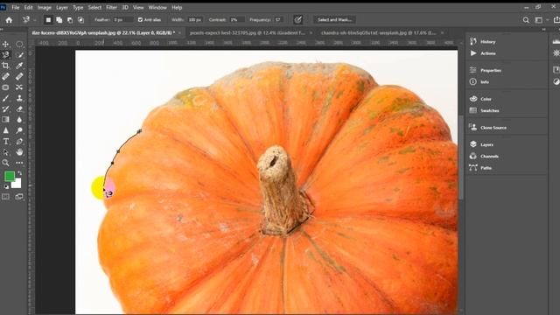The image size is (560, 315).
Task: Select the Frame tool
Action: click(6, 87)
